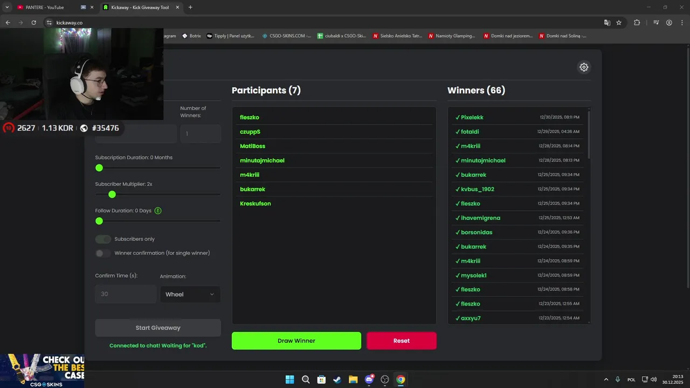Click the Draw Winner button
Screen dimensions: 690x388
[x=296, y=341]
